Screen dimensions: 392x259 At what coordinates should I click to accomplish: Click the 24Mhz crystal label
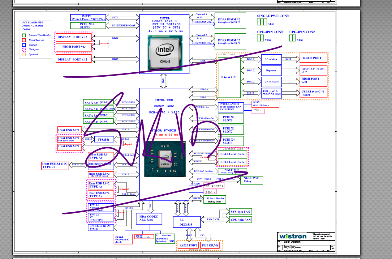point(210,192)
